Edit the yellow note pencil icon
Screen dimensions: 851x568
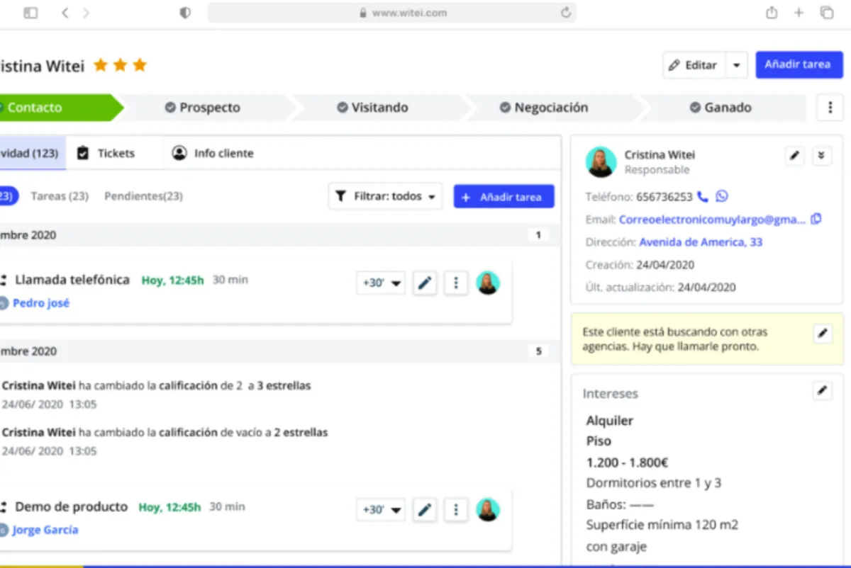pyautogui.click(x=822, y=333)
